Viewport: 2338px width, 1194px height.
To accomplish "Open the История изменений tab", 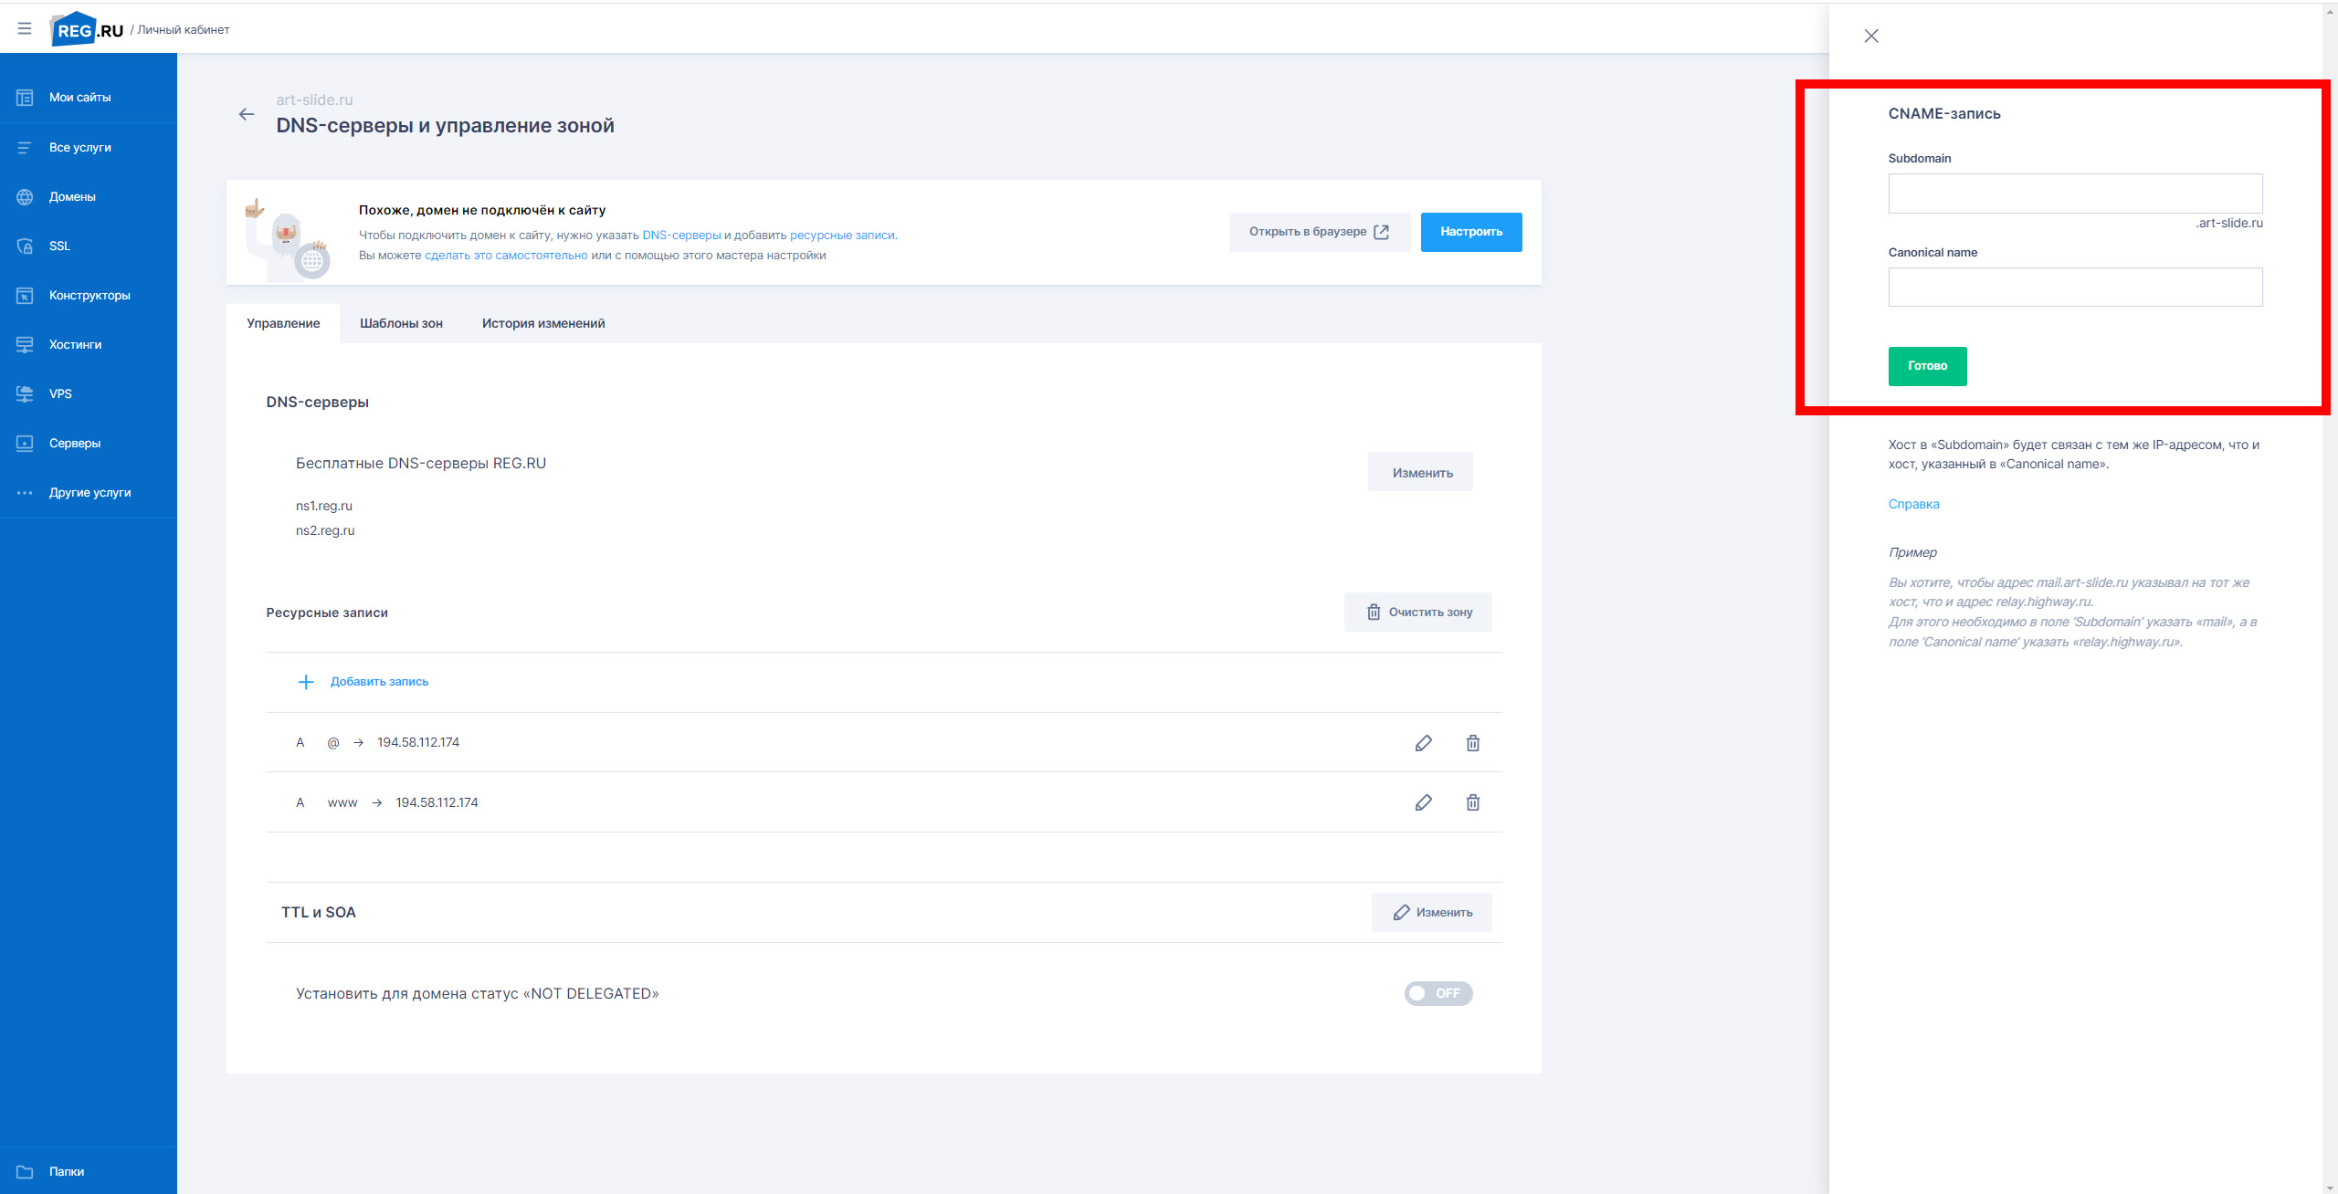I will click(x=542, y=323).
